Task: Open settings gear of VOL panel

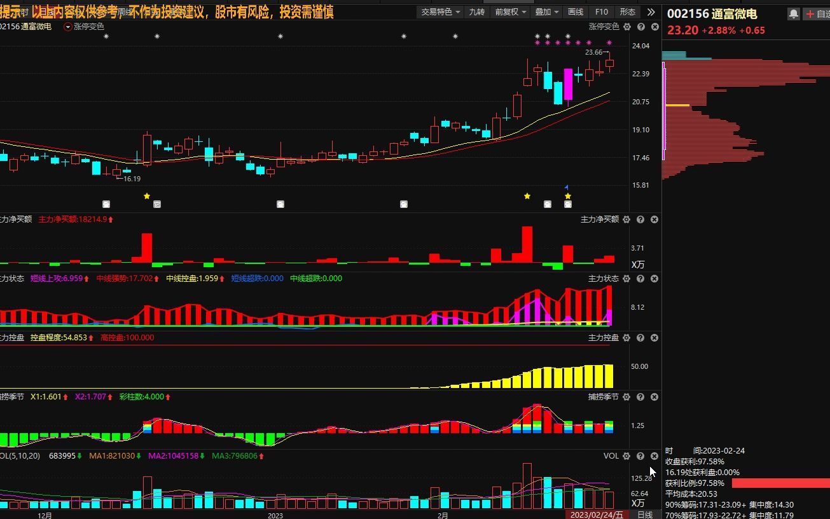Action: pyautogui.click(x=627, y=456)
